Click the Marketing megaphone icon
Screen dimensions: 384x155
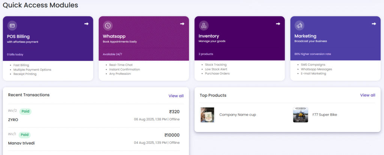pos(299,25)
